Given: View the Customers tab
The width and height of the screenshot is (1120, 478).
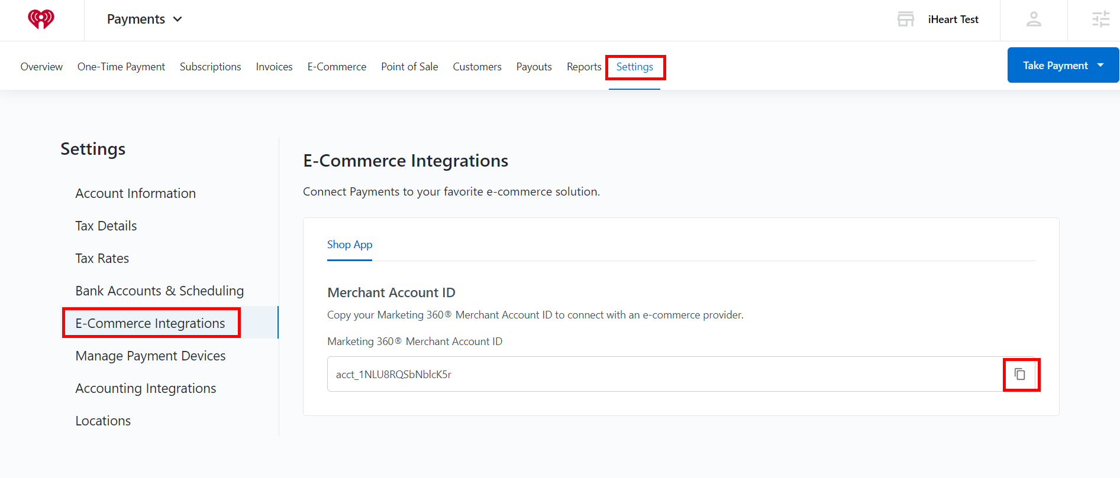Looking at the screenshot, I should point(477,67).
